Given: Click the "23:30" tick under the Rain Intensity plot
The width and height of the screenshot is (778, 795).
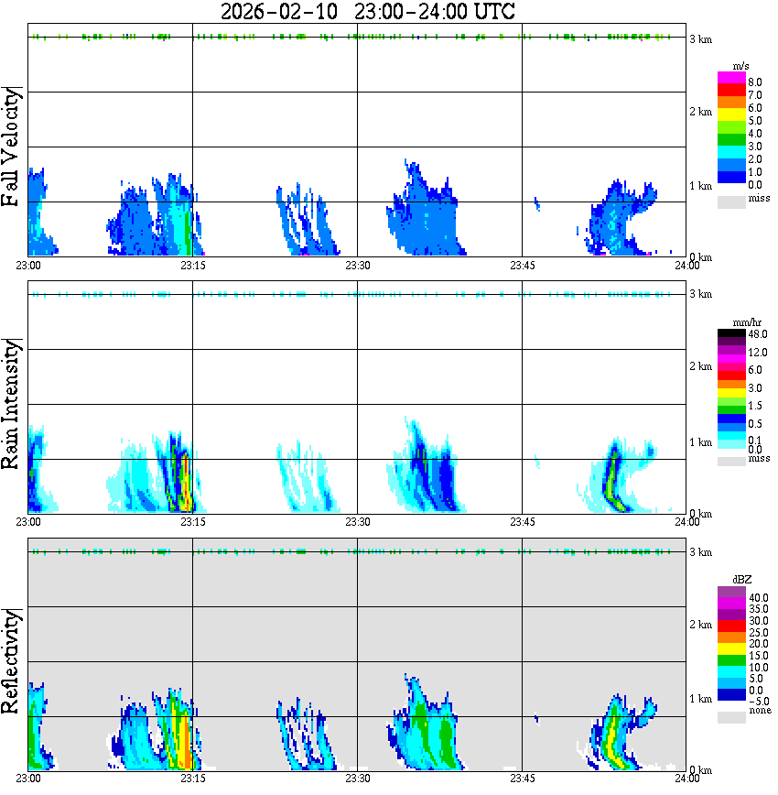Looking at the screenshot, I should [x=358, y=522].
